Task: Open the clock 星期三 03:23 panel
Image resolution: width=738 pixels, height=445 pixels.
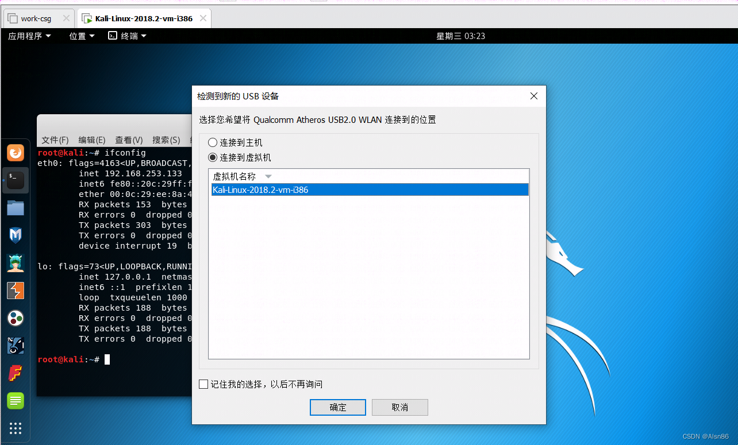Action: click(461, 36)
